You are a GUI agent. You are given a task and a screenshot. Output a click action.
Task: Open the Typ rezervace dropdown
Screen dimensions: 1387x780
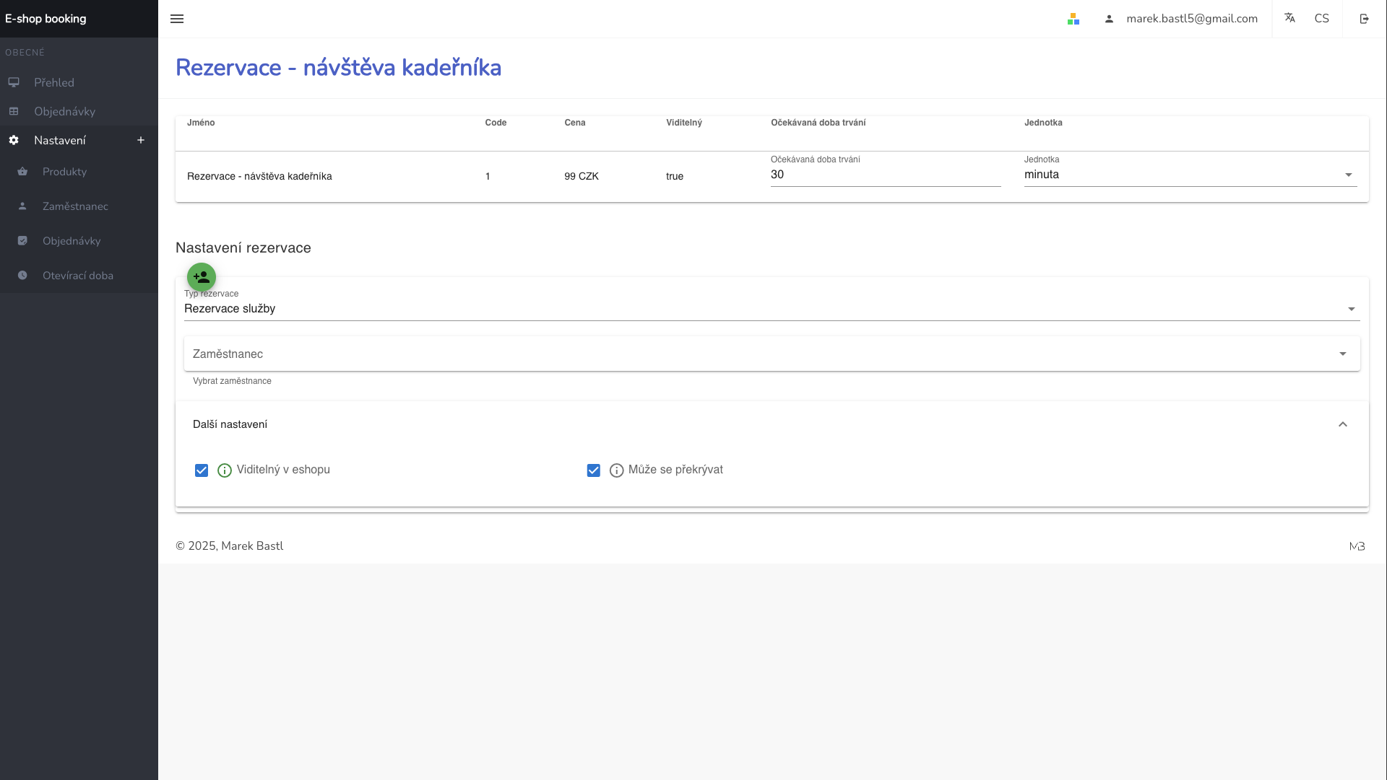coord(771,309)
